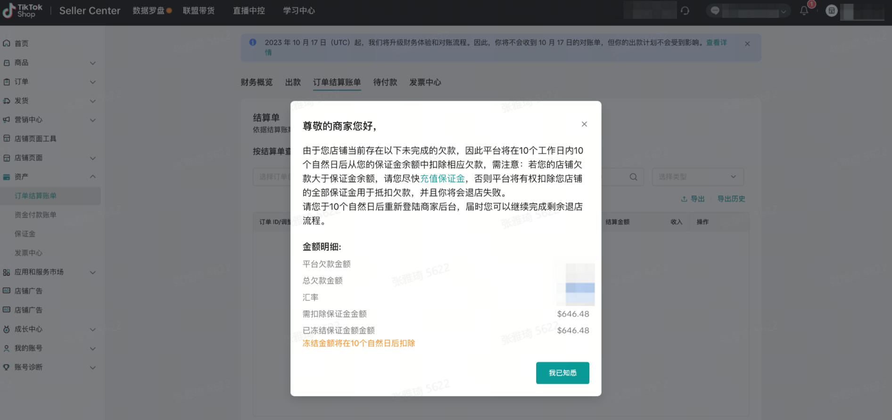Open the 选择类型 dropdown

tap(697, 177)
